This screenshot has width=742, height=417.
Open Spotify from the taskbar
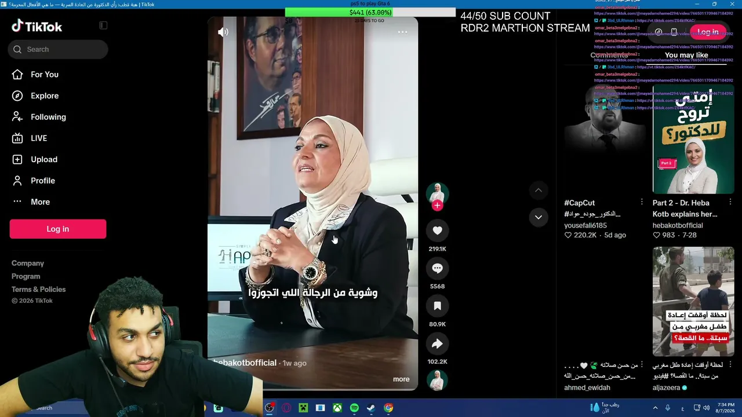[x=354, y=408]
